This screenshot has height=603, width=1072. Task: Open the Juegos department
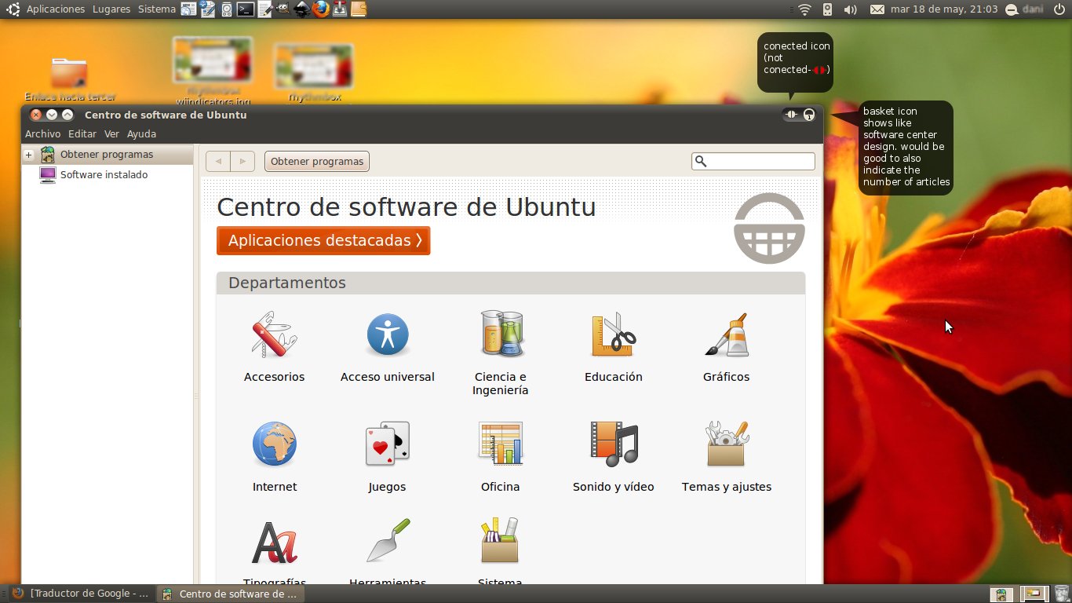[387, 456]
